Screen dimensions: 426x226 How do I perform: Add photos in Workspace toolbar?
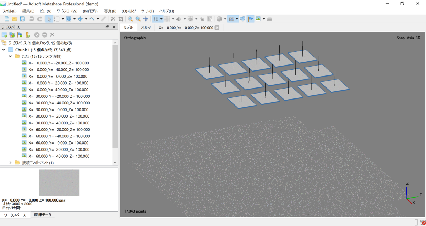point(12,35)
